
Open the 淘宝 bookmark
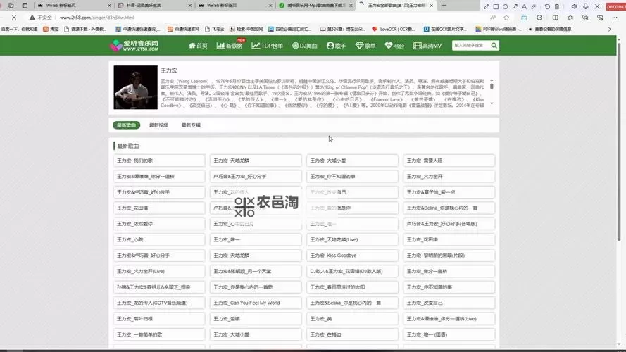pos(51,29)
